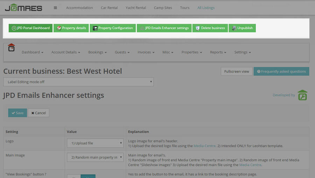Click the Cancel button

pos(38,113)
